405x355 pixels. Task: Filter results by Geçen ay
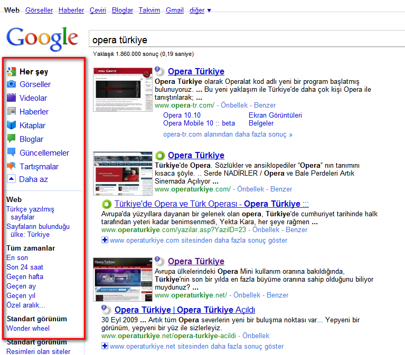21,286
